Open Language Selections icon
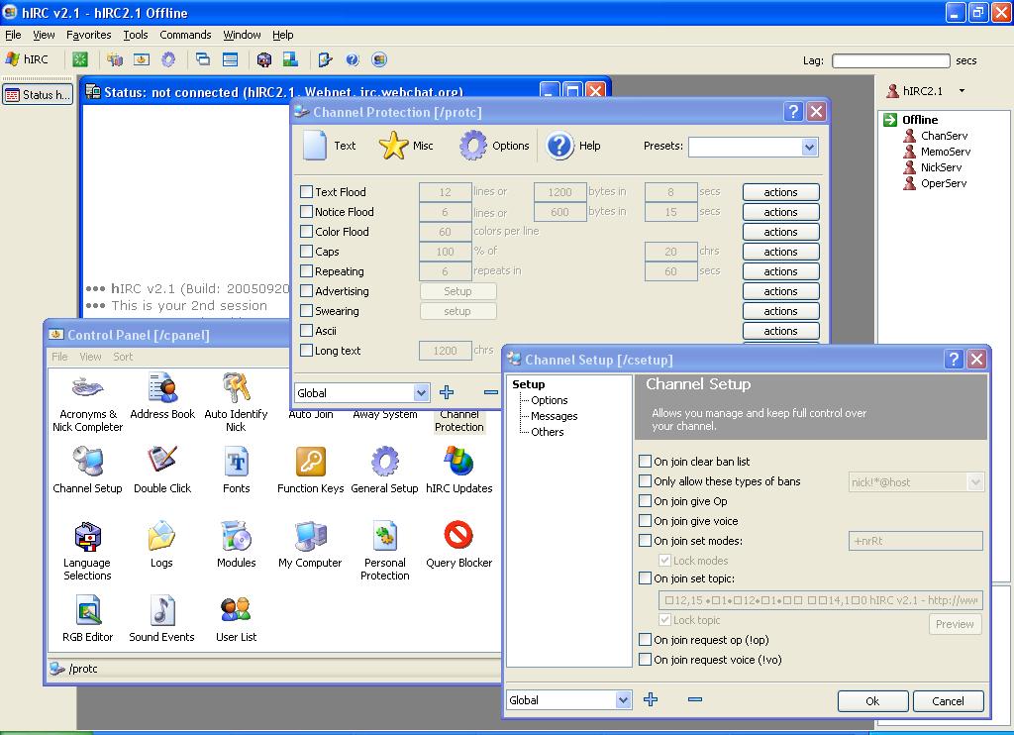The image size is (1014, 735). (87, 536)
